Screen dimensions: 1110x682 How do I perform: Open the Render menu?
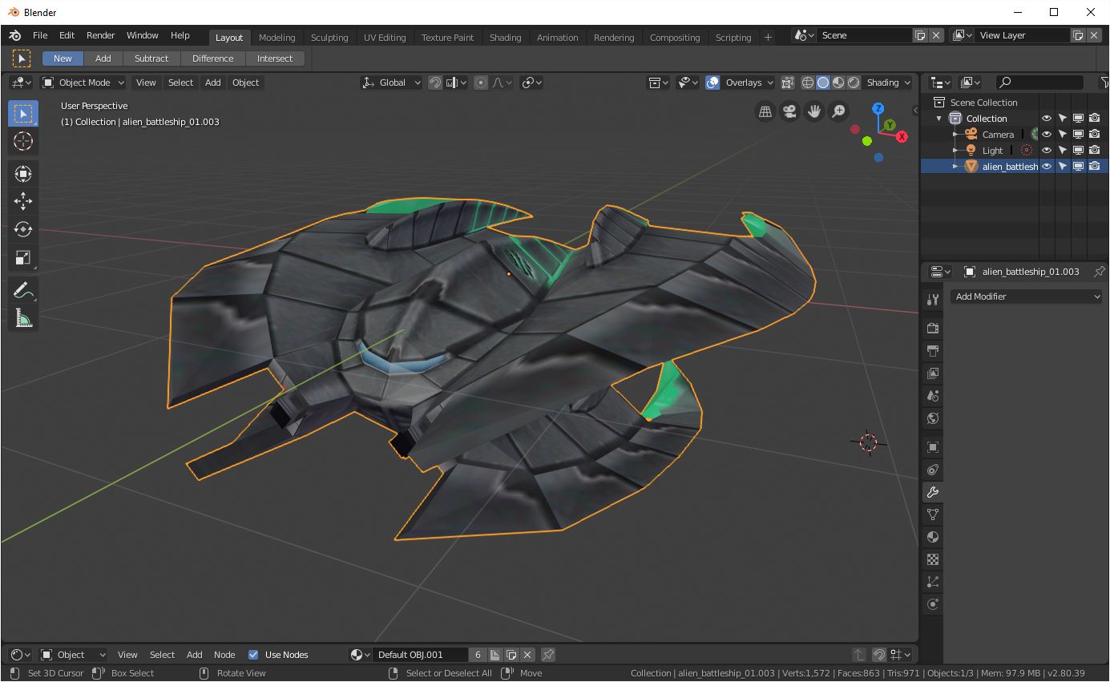[x=100, y=35]
